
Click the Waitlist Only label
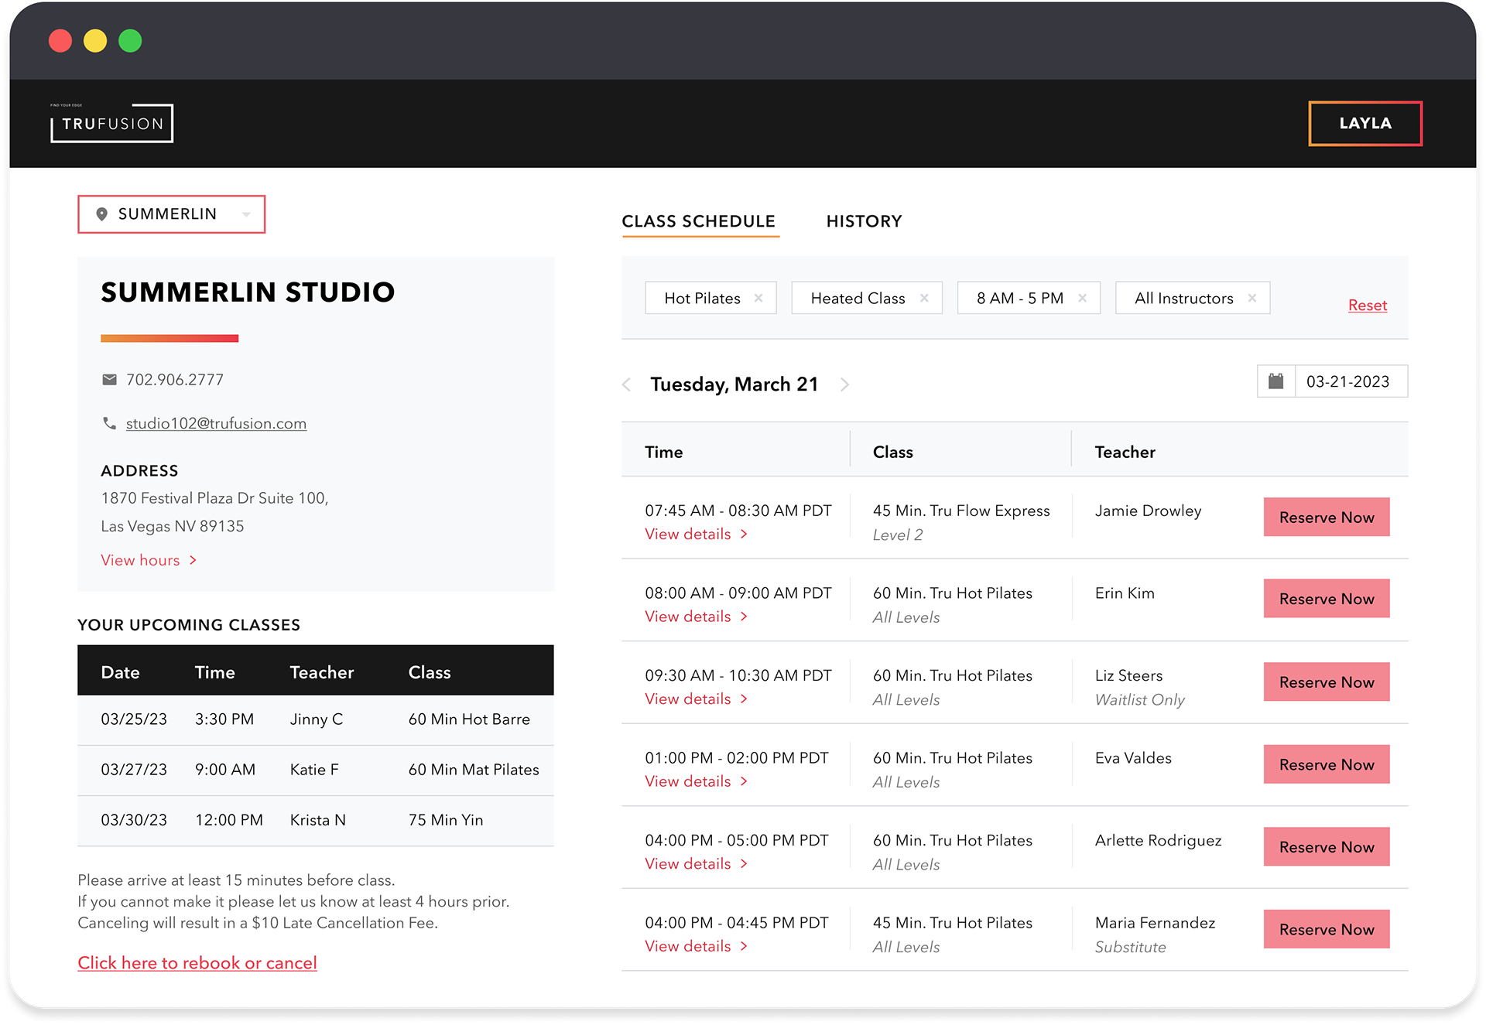1139,699
